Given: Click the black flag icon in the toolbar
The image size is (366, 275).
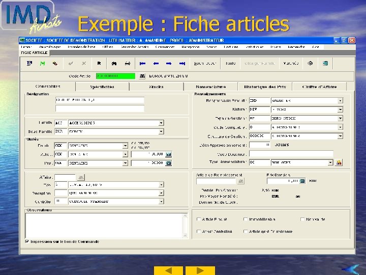Looking at the screenshot, I should [99, 63].
